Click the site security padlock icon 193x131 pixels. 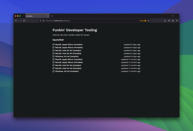(x=44, y=21)
